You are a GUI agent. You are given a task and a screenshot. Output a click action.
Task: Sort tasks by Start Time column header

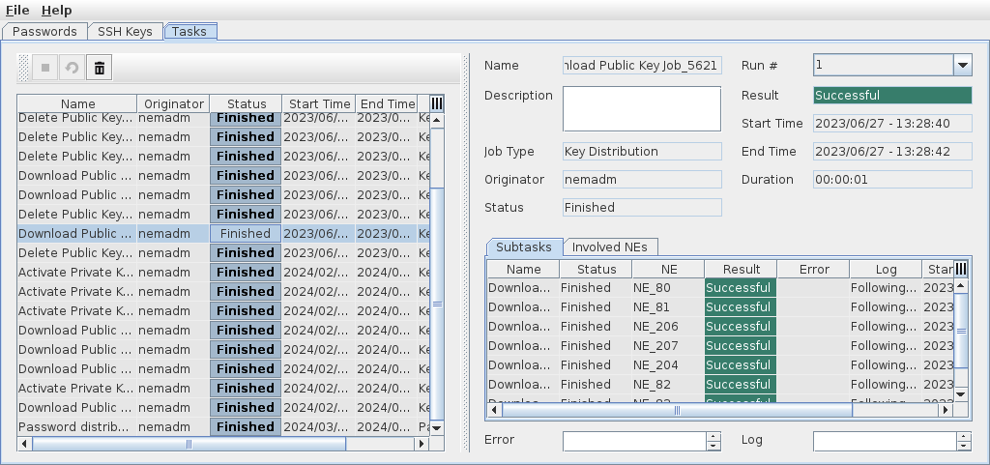pyautogui.click(x=319, y=103)
